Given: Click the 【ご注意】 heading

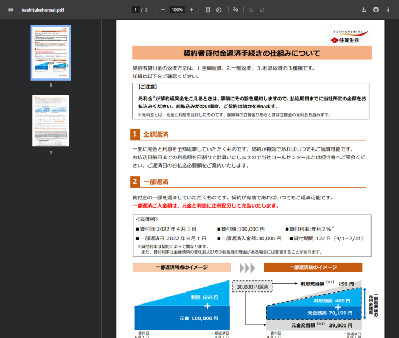Looking at the screenshot, I should [147, 87].
